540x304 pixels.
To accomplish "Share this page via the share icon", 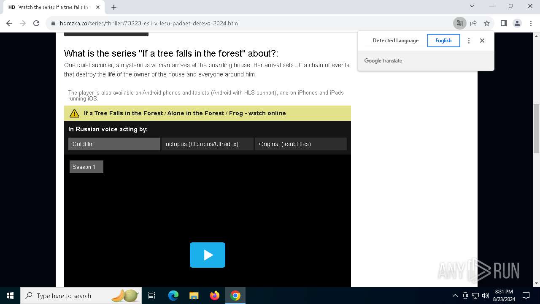I will pyautogui.click(x=473, y=23).
